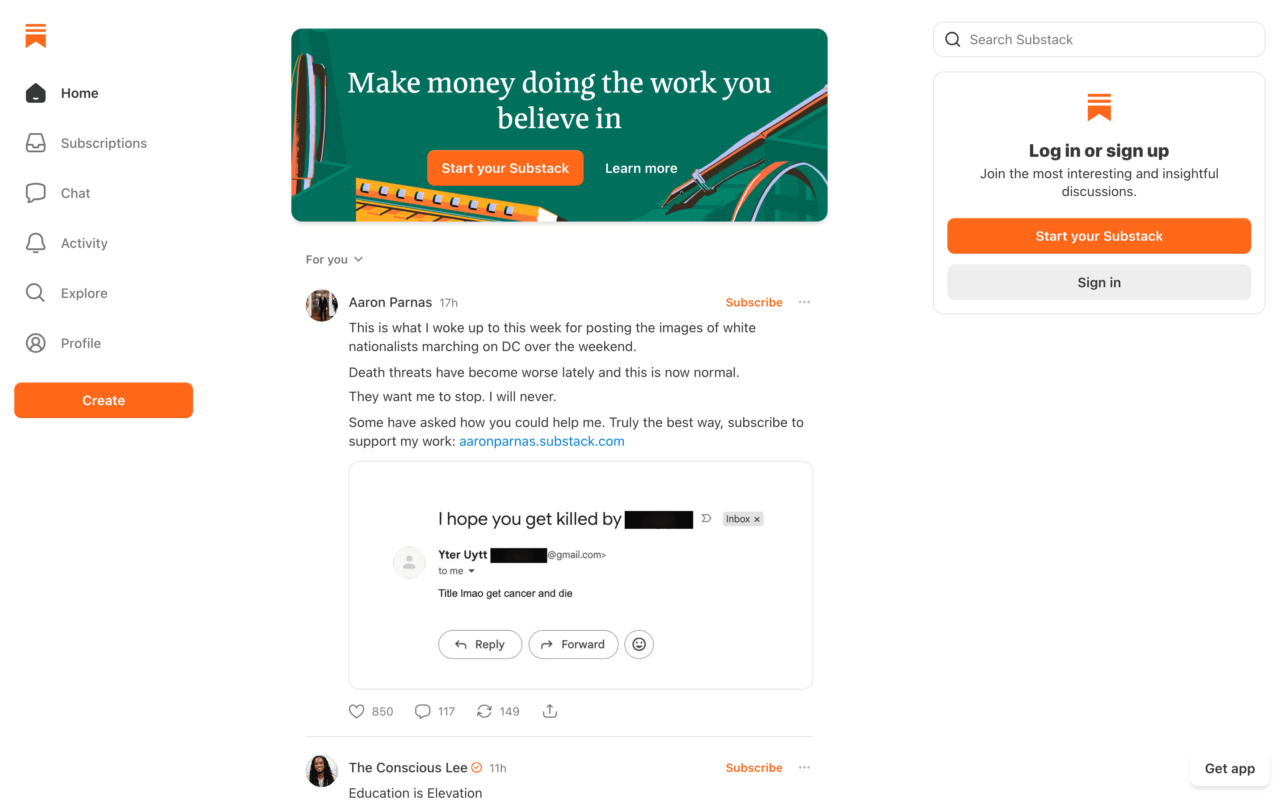Open Aaron Parnas's profile avatar

point(321,305)
